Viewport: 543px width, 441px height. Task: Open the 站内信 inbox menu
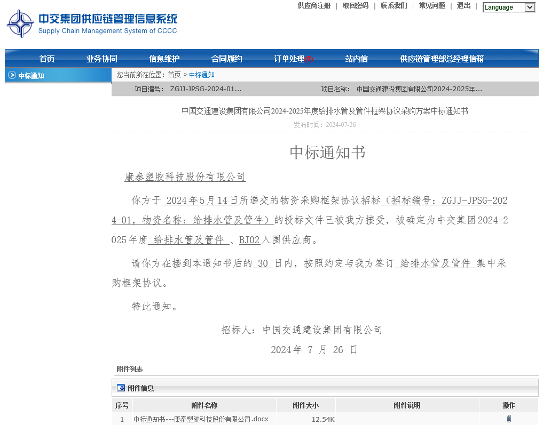[x=356, y=59]
